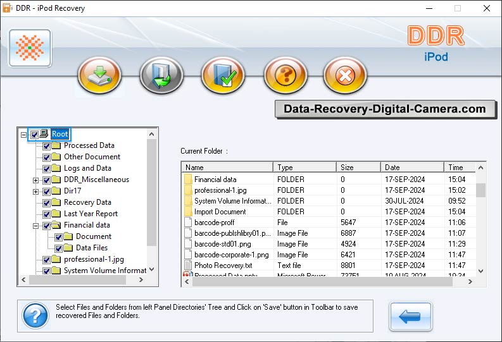Click the file list scroll down arrow
502x342 pixels.
click(480, 271)
